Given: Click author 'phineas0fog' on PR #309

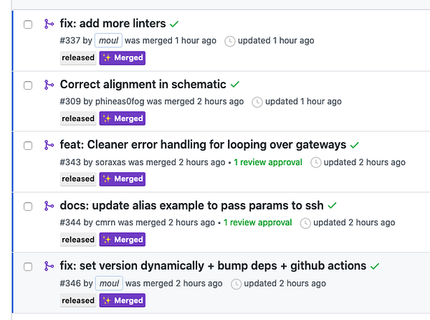Looking at the screenshot, I should click(x=119, y=102).
